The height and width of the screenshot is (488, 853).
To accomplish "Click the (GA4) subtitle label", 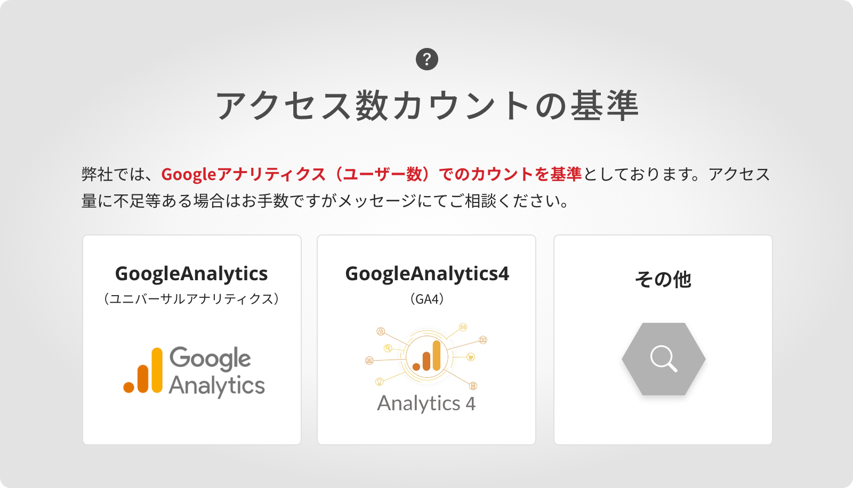I will tap(427, 299).
